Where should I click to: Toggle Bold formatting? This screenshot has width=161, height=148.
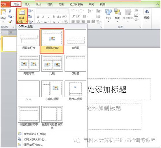(x=38, y=17)
